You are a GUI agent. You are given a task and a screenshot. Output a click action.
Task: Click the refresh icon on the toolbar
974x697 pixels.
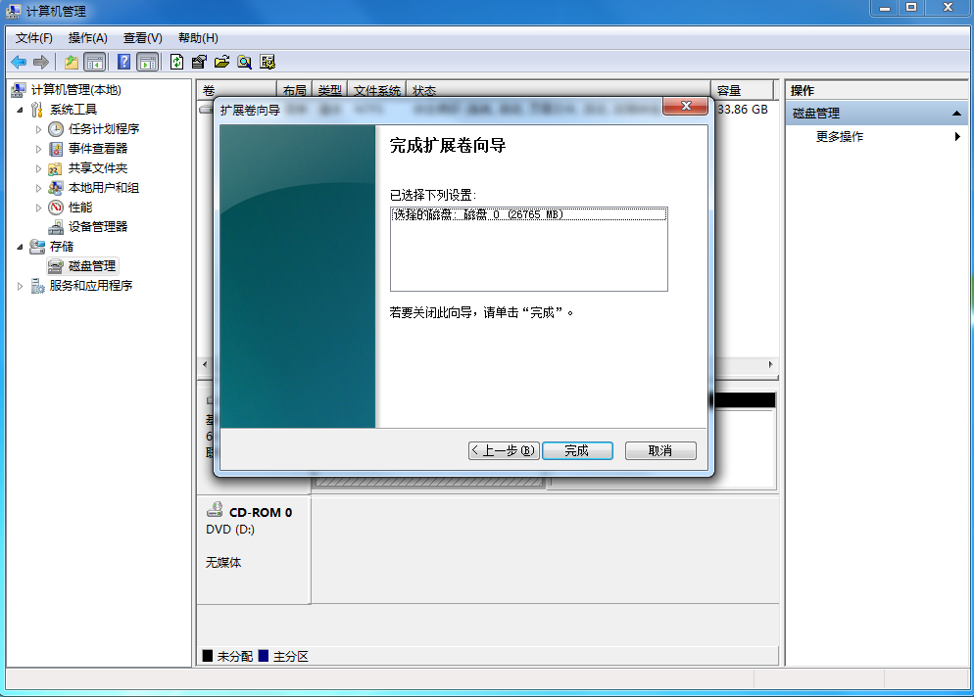click(176, 61)
